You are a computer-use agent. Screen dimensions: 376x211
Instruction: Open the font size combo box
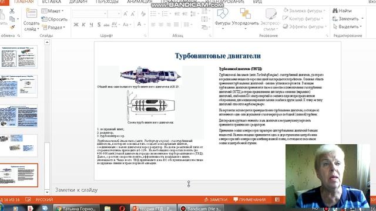pos(114,14)
